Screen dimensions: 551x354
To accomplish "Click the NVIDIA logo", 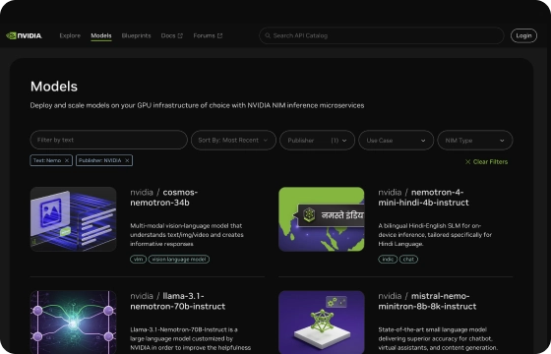I will tap(24, 35).
